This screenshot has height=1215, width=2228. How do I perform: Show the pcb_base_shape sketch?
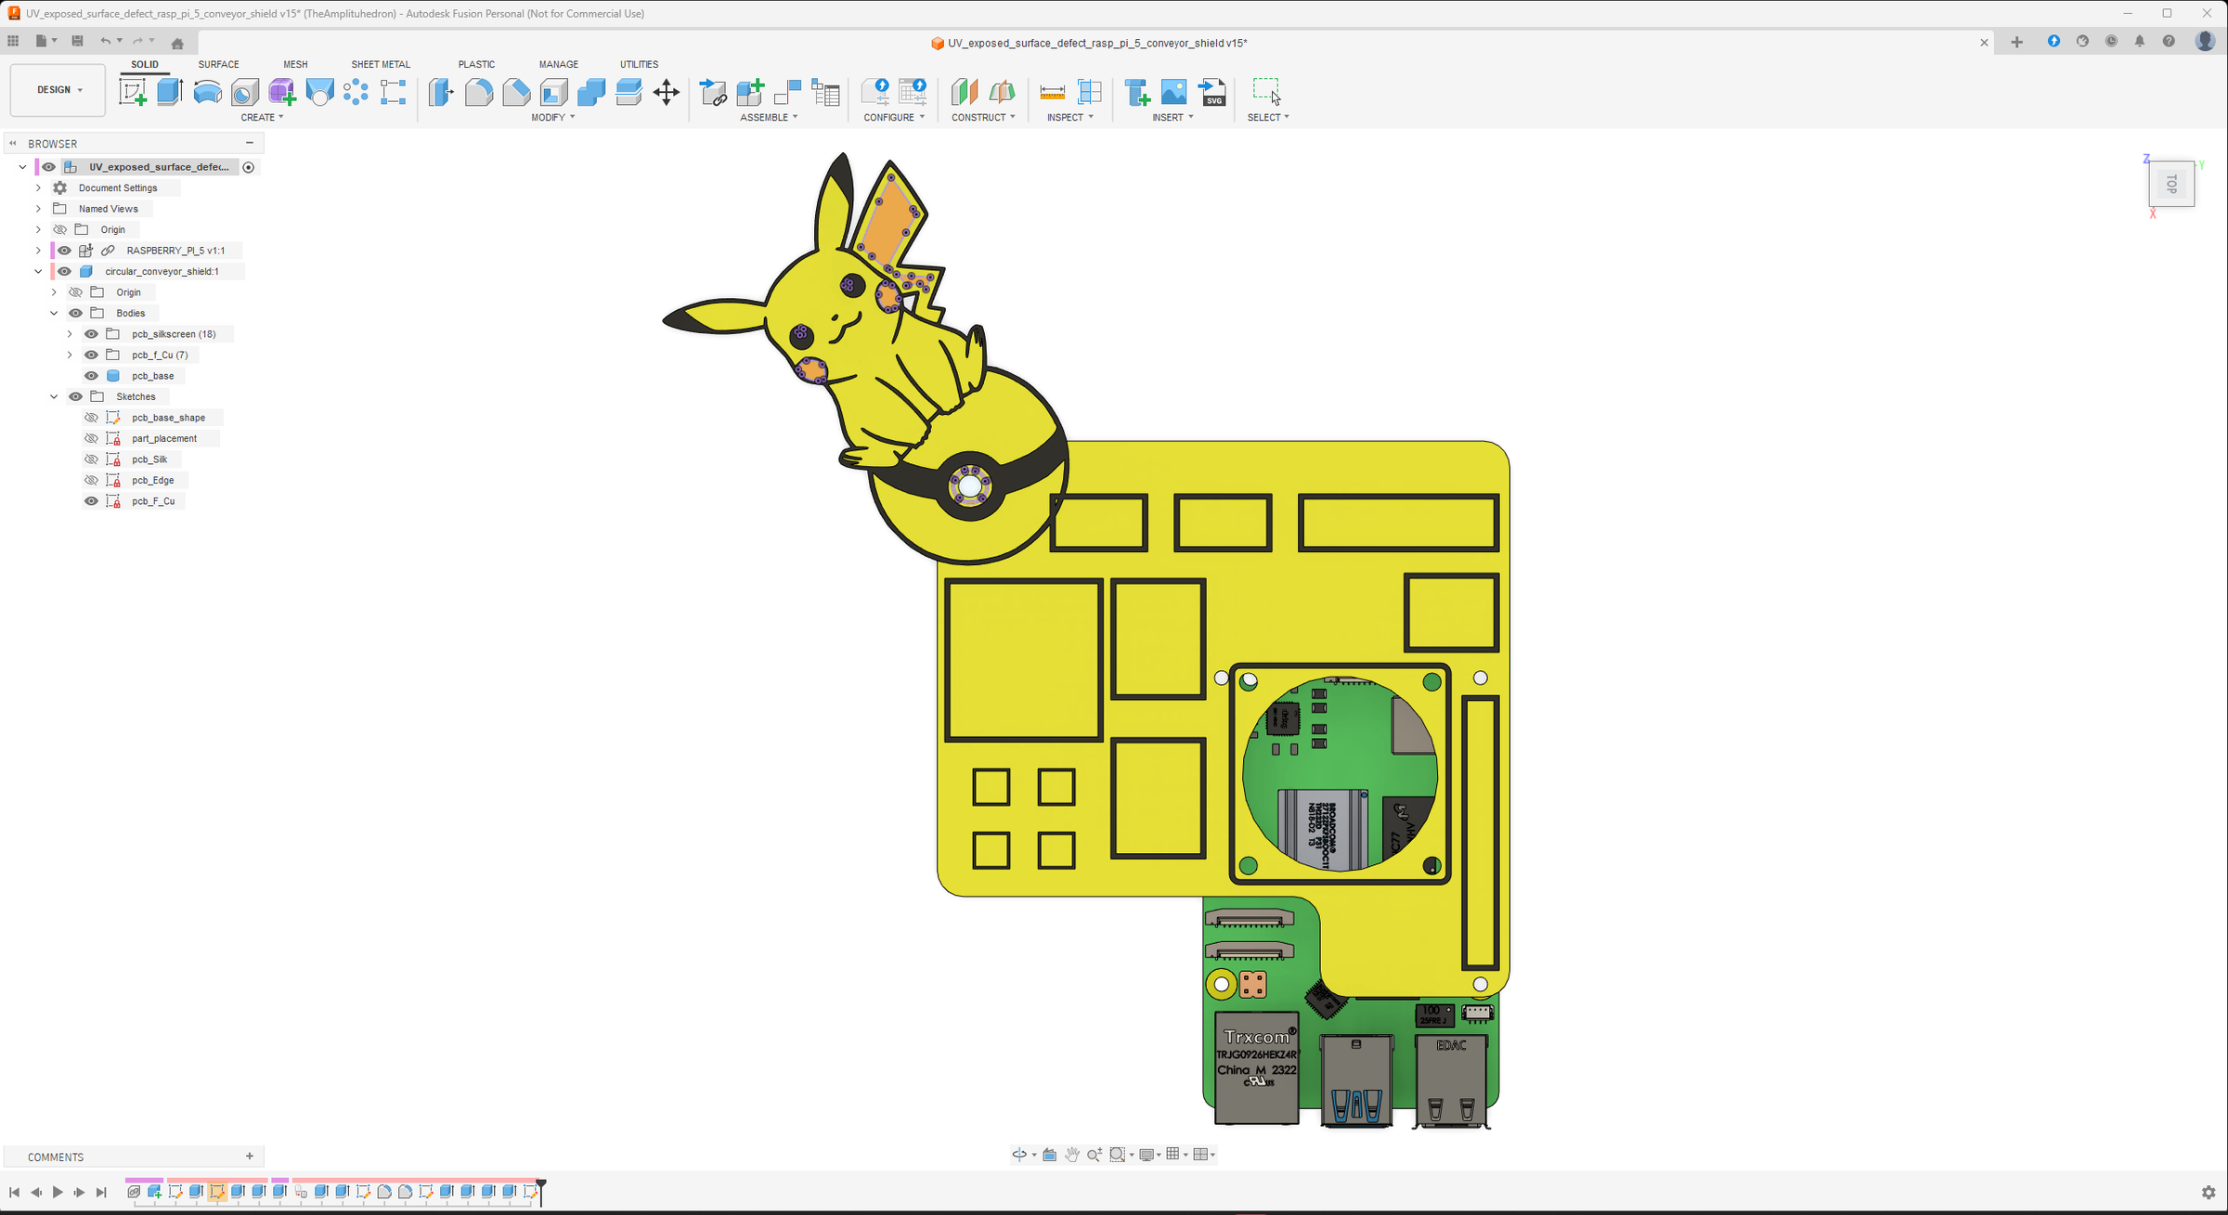[91, 418]
